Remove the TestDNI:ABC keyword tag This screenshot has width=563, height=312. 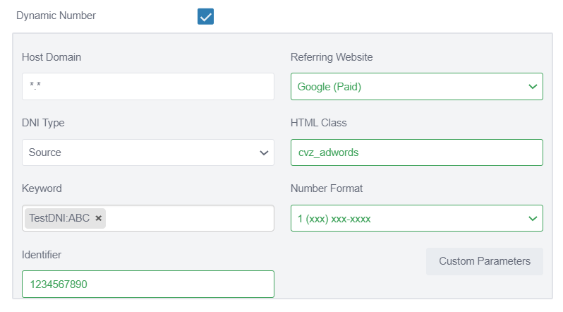(99, 218)
